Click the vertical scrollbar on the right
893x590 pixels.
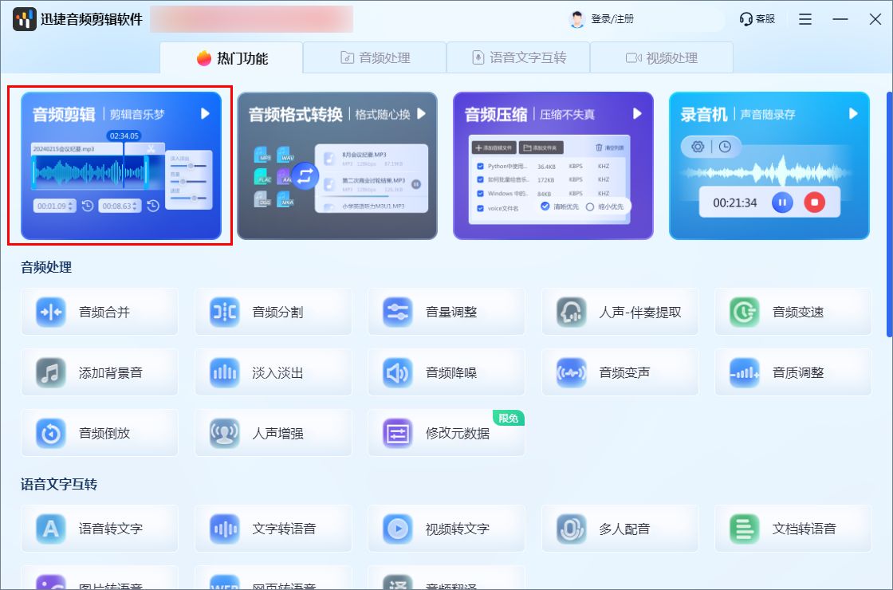[x=889, y=214]
